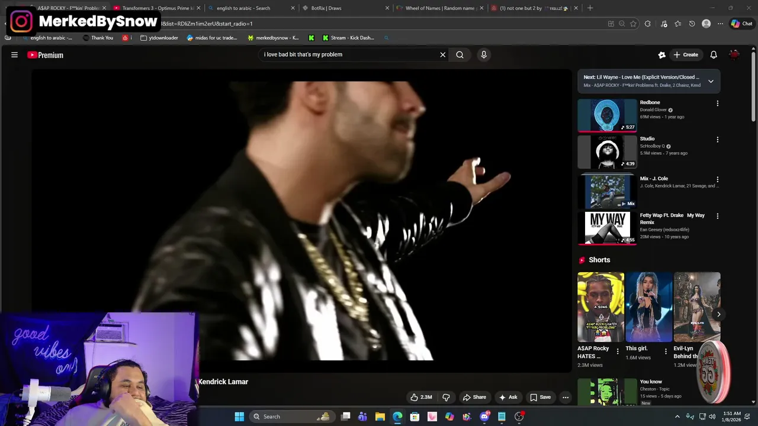Click Kendrick Lamar text under video

point(223,382)
